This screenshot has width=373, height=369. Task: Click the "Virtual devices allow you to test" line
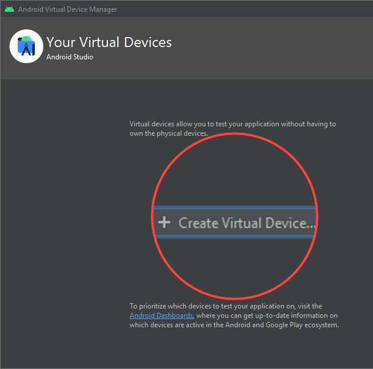[x=232, y=124]
